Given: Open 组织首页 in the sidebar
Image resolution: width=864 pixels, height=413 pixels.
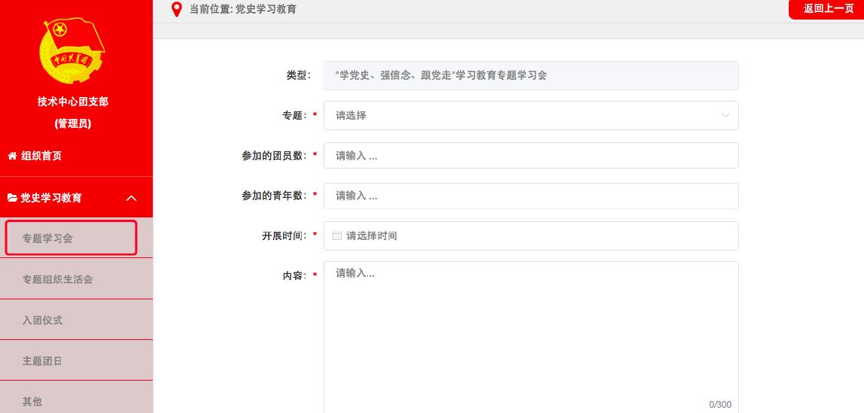Looking at the screenshot, I should point(41,156).
